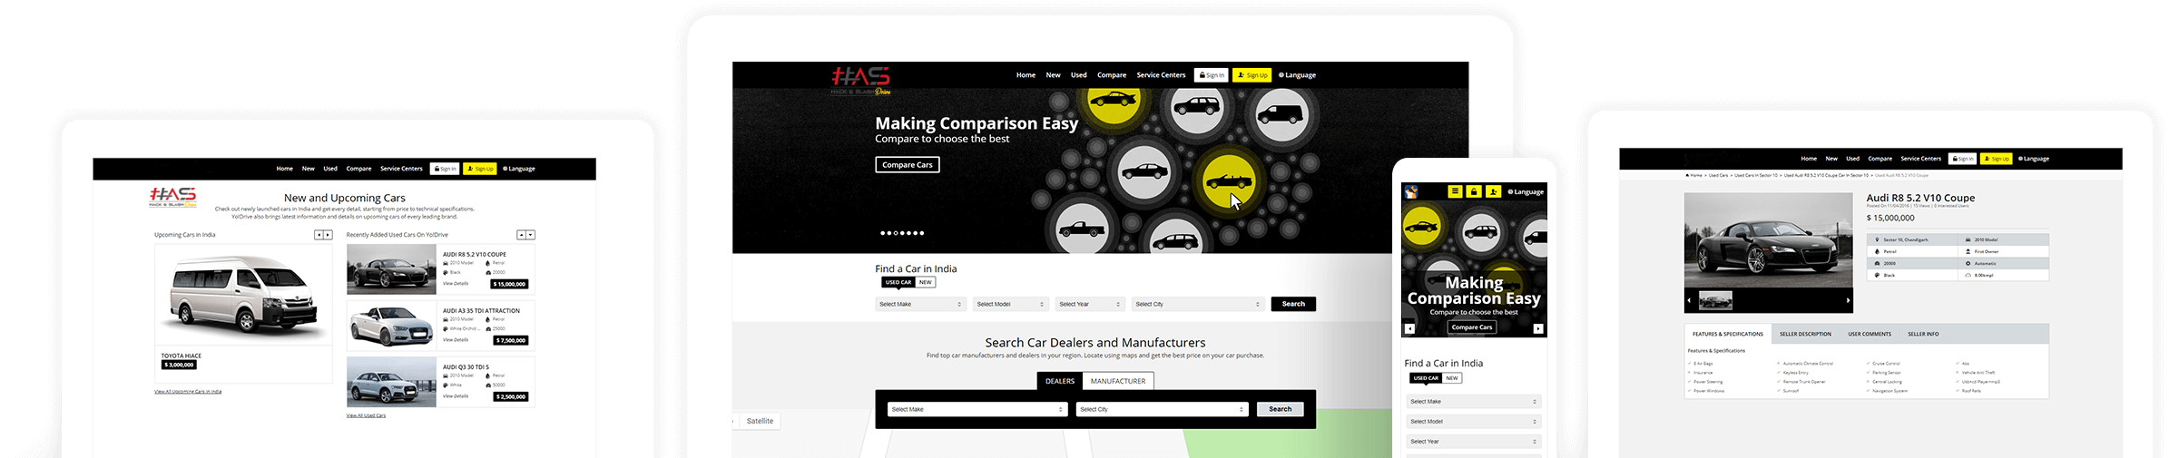Open Select Model dropdown on the mobile view
Image resolution: width=2169 pixels, height=458 pixels.
(x=1474, y=421)
